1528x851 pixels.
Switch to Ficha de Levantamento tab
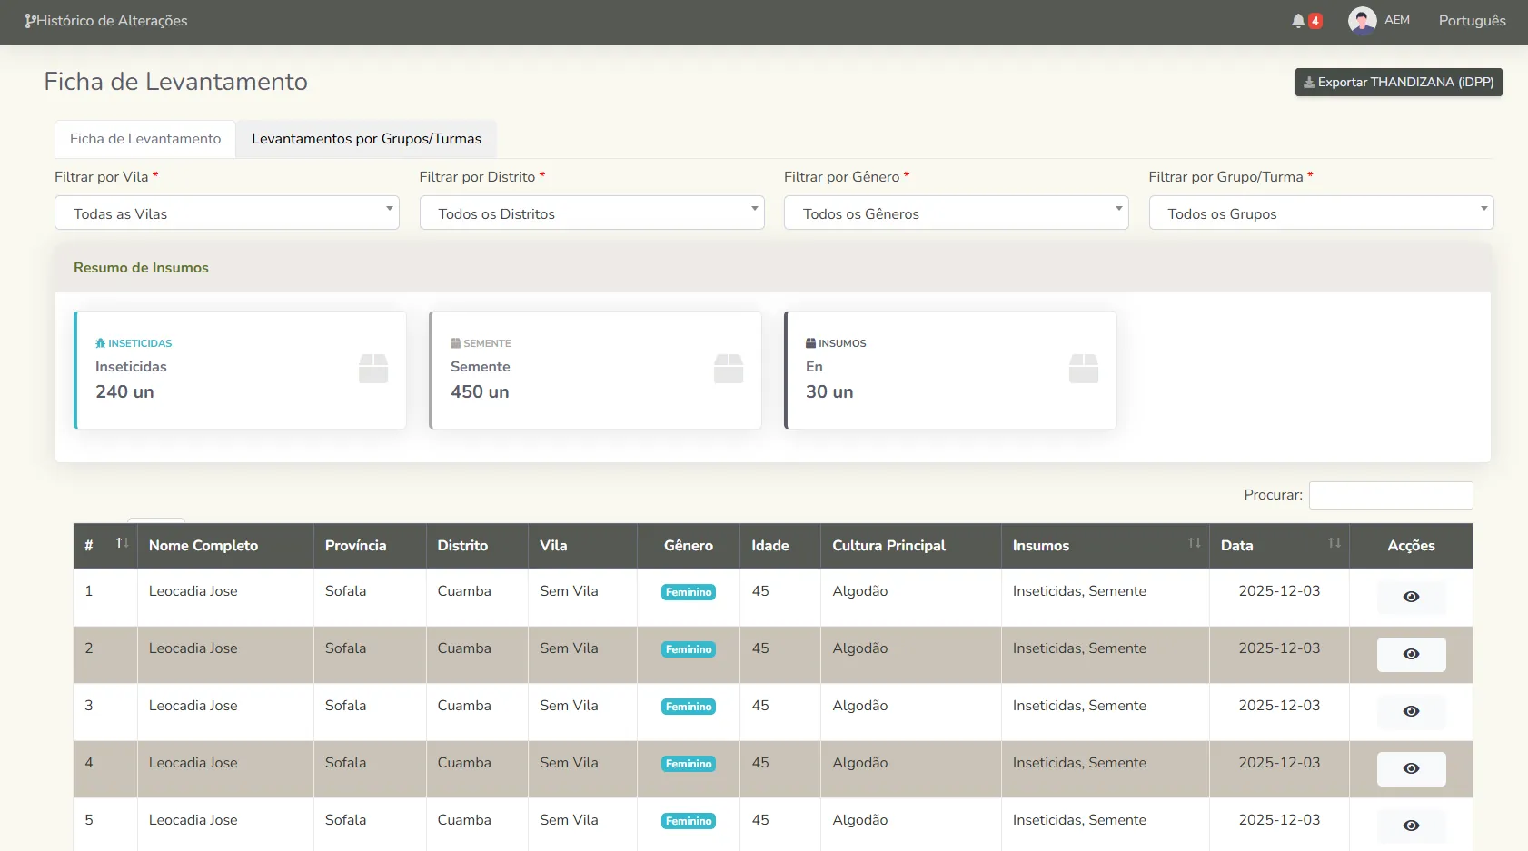tap(145, 139)
